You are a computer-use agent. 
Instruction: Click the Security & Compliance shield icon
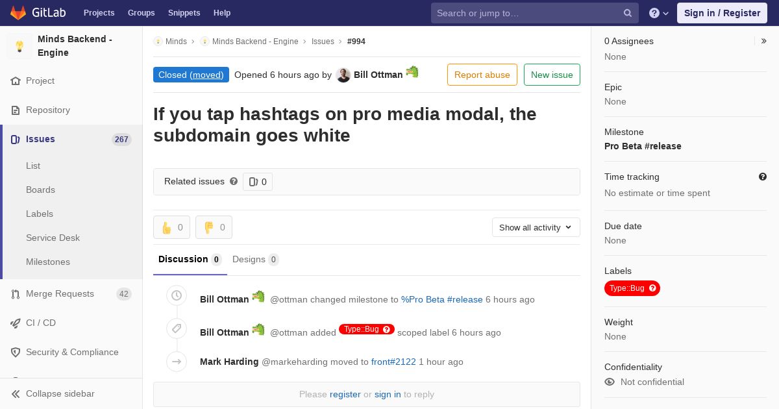[x=16, y=353]
